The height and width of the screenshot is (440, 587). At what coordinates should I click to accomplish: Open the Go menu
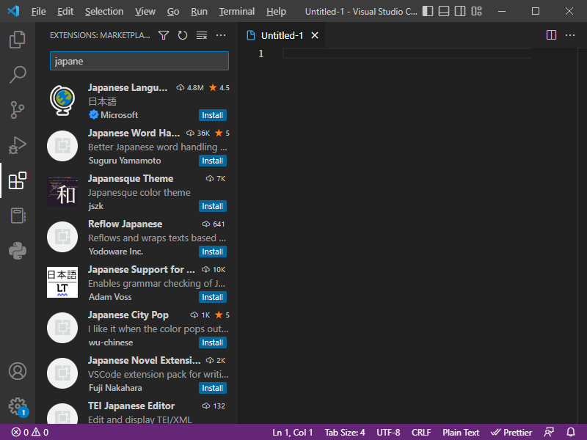point(173,12)
